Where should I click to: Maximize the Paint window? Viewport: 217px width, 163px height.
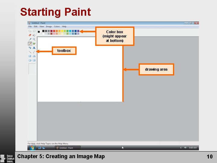tap(191, 23)
